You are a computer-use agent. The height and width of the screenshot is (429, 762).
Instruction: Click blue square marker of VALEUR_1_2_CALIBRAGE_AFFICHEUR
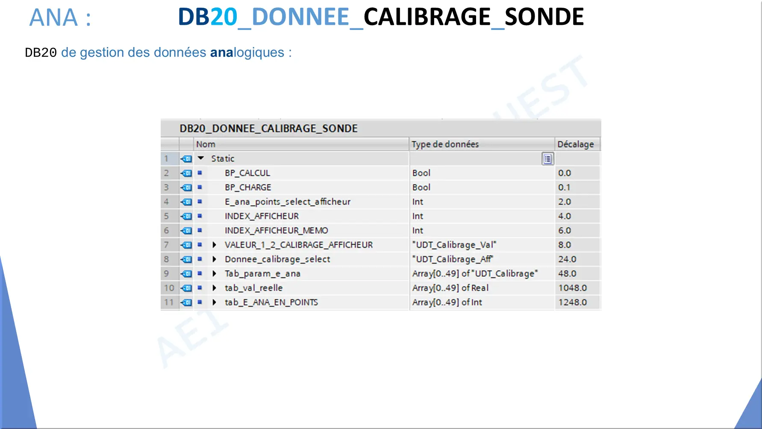tap(200, 245)
